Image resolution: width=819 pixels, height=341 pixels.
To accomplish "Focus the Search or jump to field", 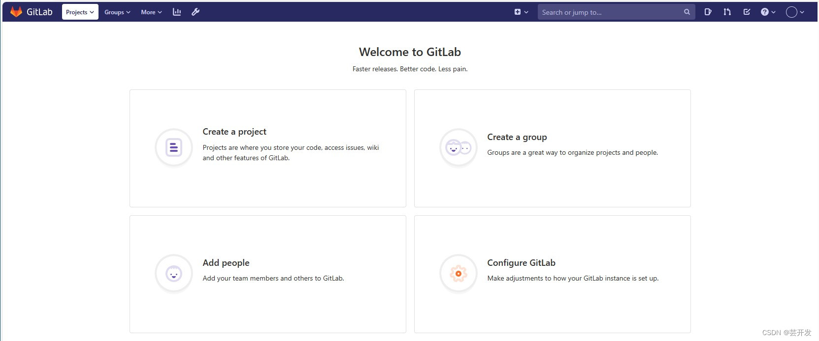I will point(616,12).
